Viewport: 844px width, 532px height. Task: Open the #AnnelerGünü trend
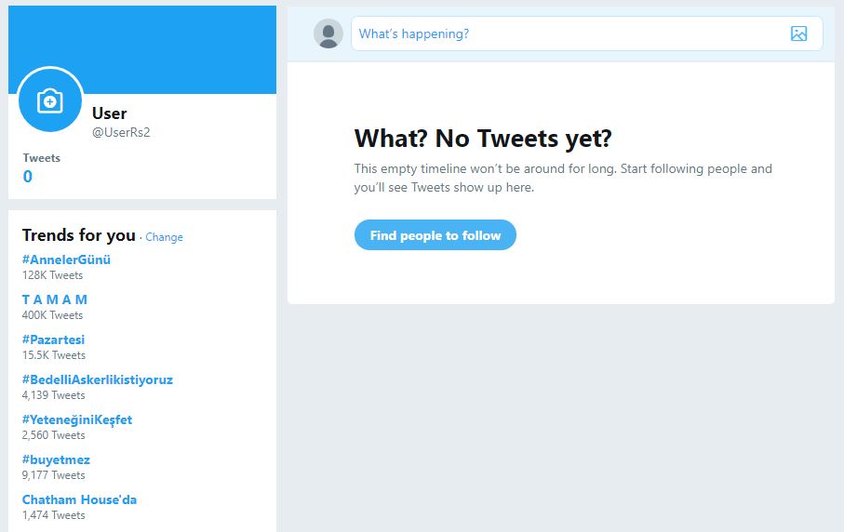[x=66, y=259]
